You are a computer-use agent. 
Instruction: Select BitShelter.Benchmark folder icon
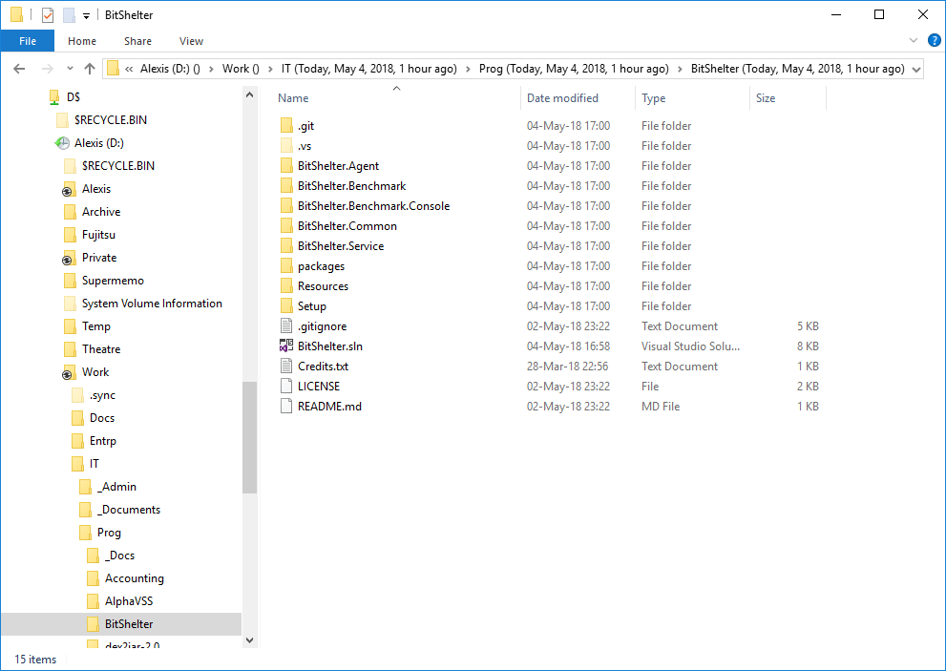click(286, 186)
